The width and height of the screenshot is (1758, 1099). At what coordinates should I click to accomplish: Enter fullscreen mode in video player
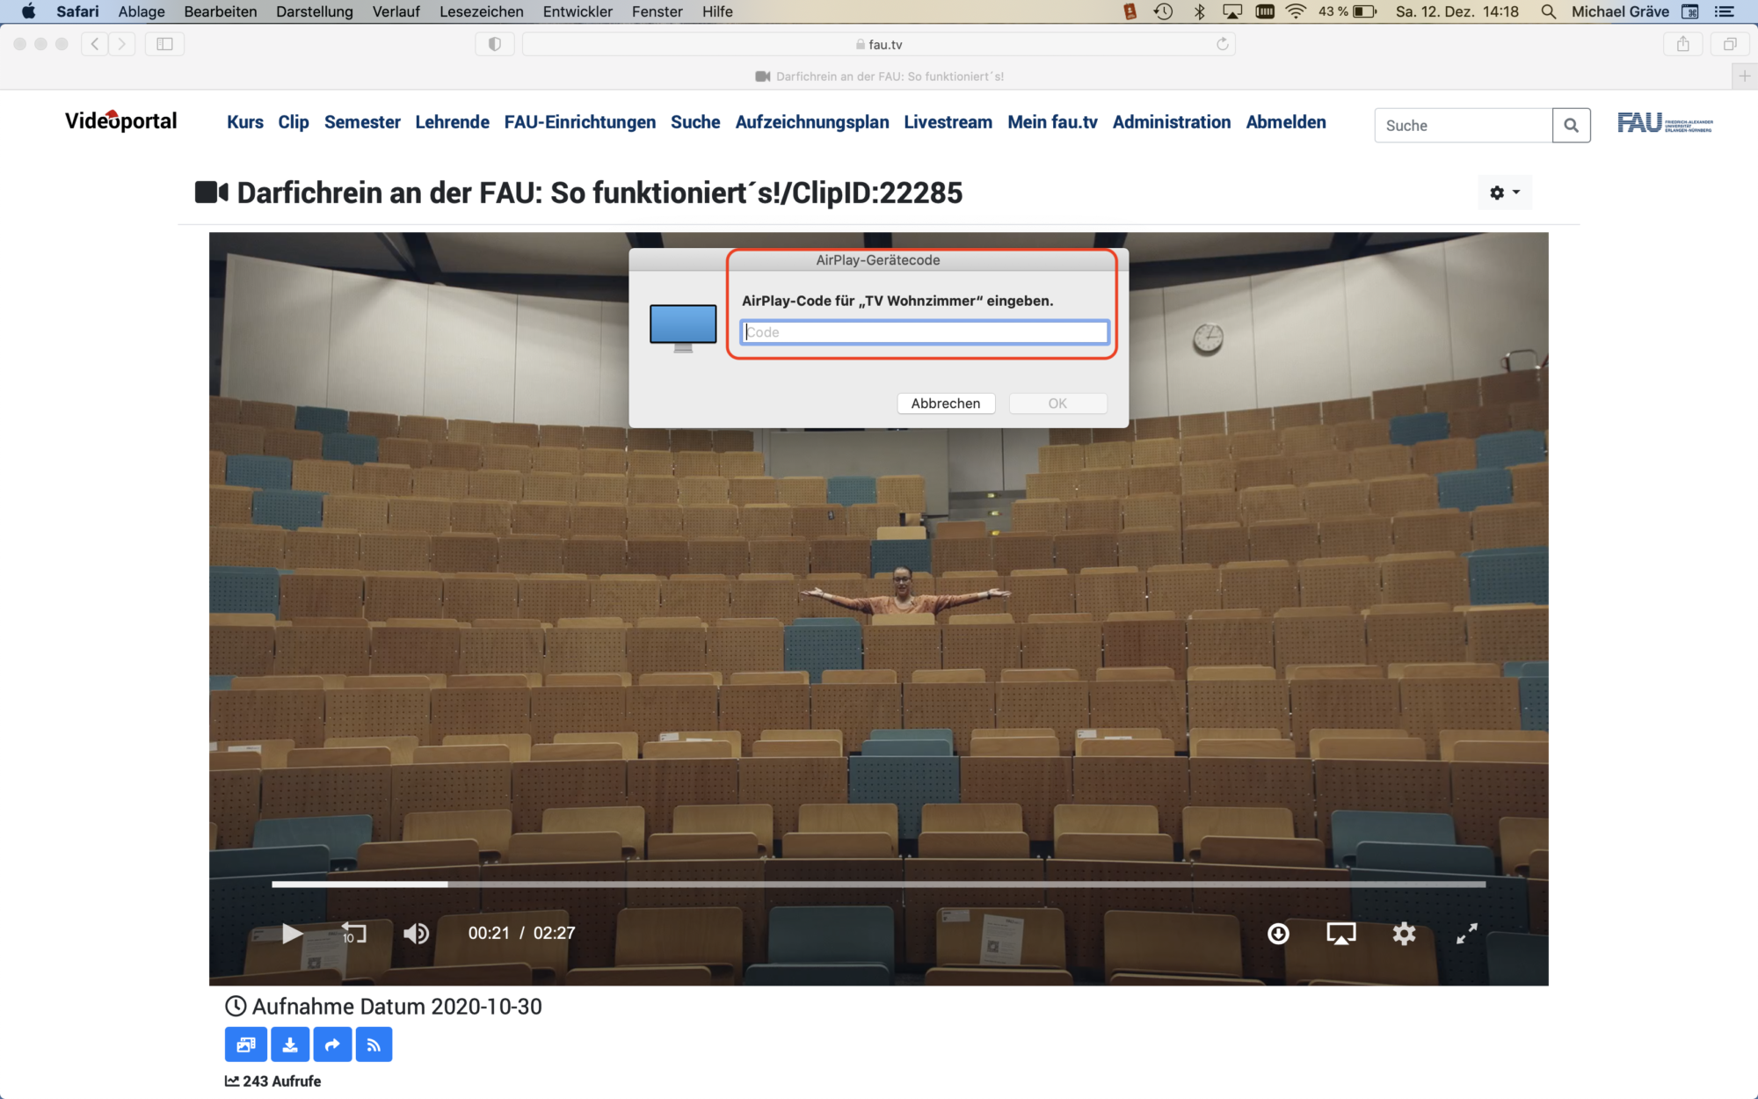[x=1466, y=933]
